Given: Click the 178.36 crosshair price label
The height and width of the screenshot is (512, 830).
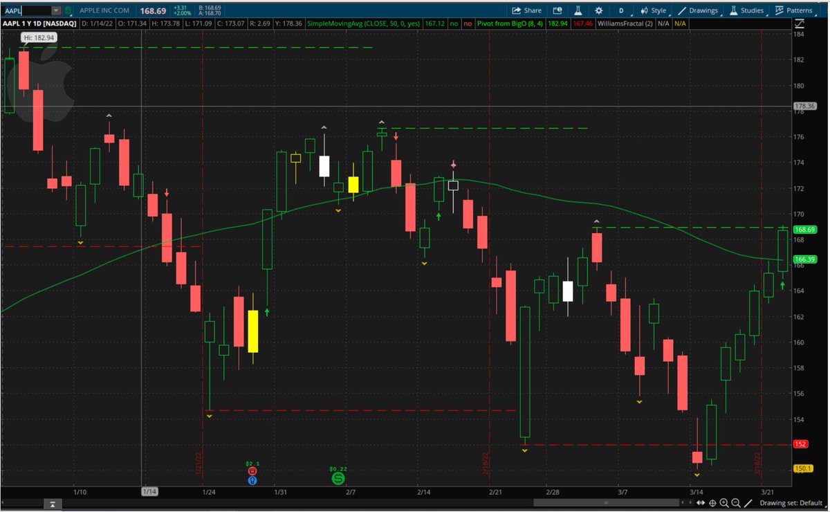Looking at the screenshot, I should (x=806, y=107).
